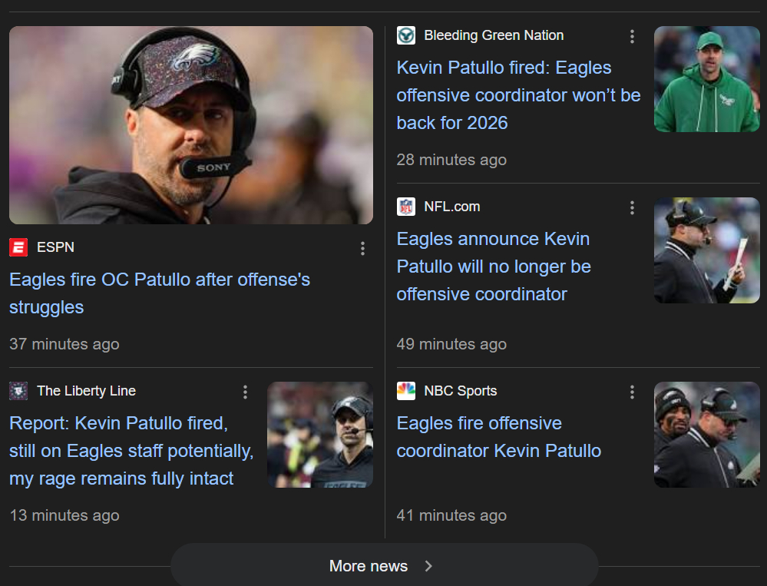The width and height of the screenshot is (767, 586).
Task: Click the NBC Sports peacock icon
Action: [406, 391]
